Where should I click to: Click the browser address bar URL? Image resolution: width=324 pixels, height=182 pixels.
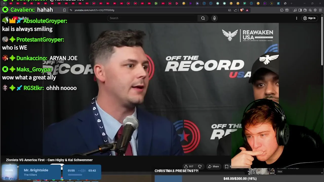(94, 10)
